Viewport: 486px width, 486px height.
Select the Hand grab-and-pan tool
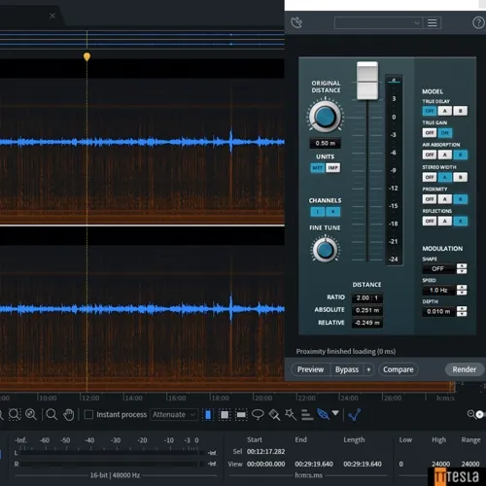click(x=68, y=414)
